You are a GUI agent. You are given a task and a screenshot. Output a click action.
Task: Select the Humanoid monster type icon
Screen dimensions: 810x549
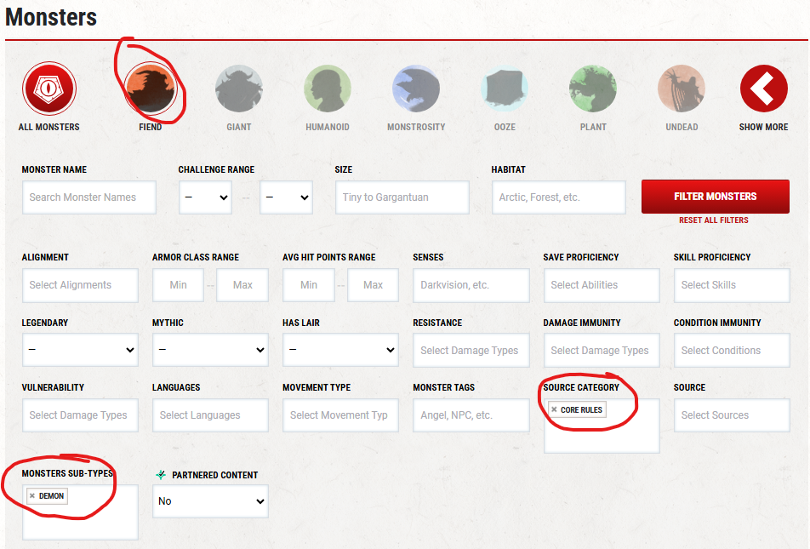328,89
